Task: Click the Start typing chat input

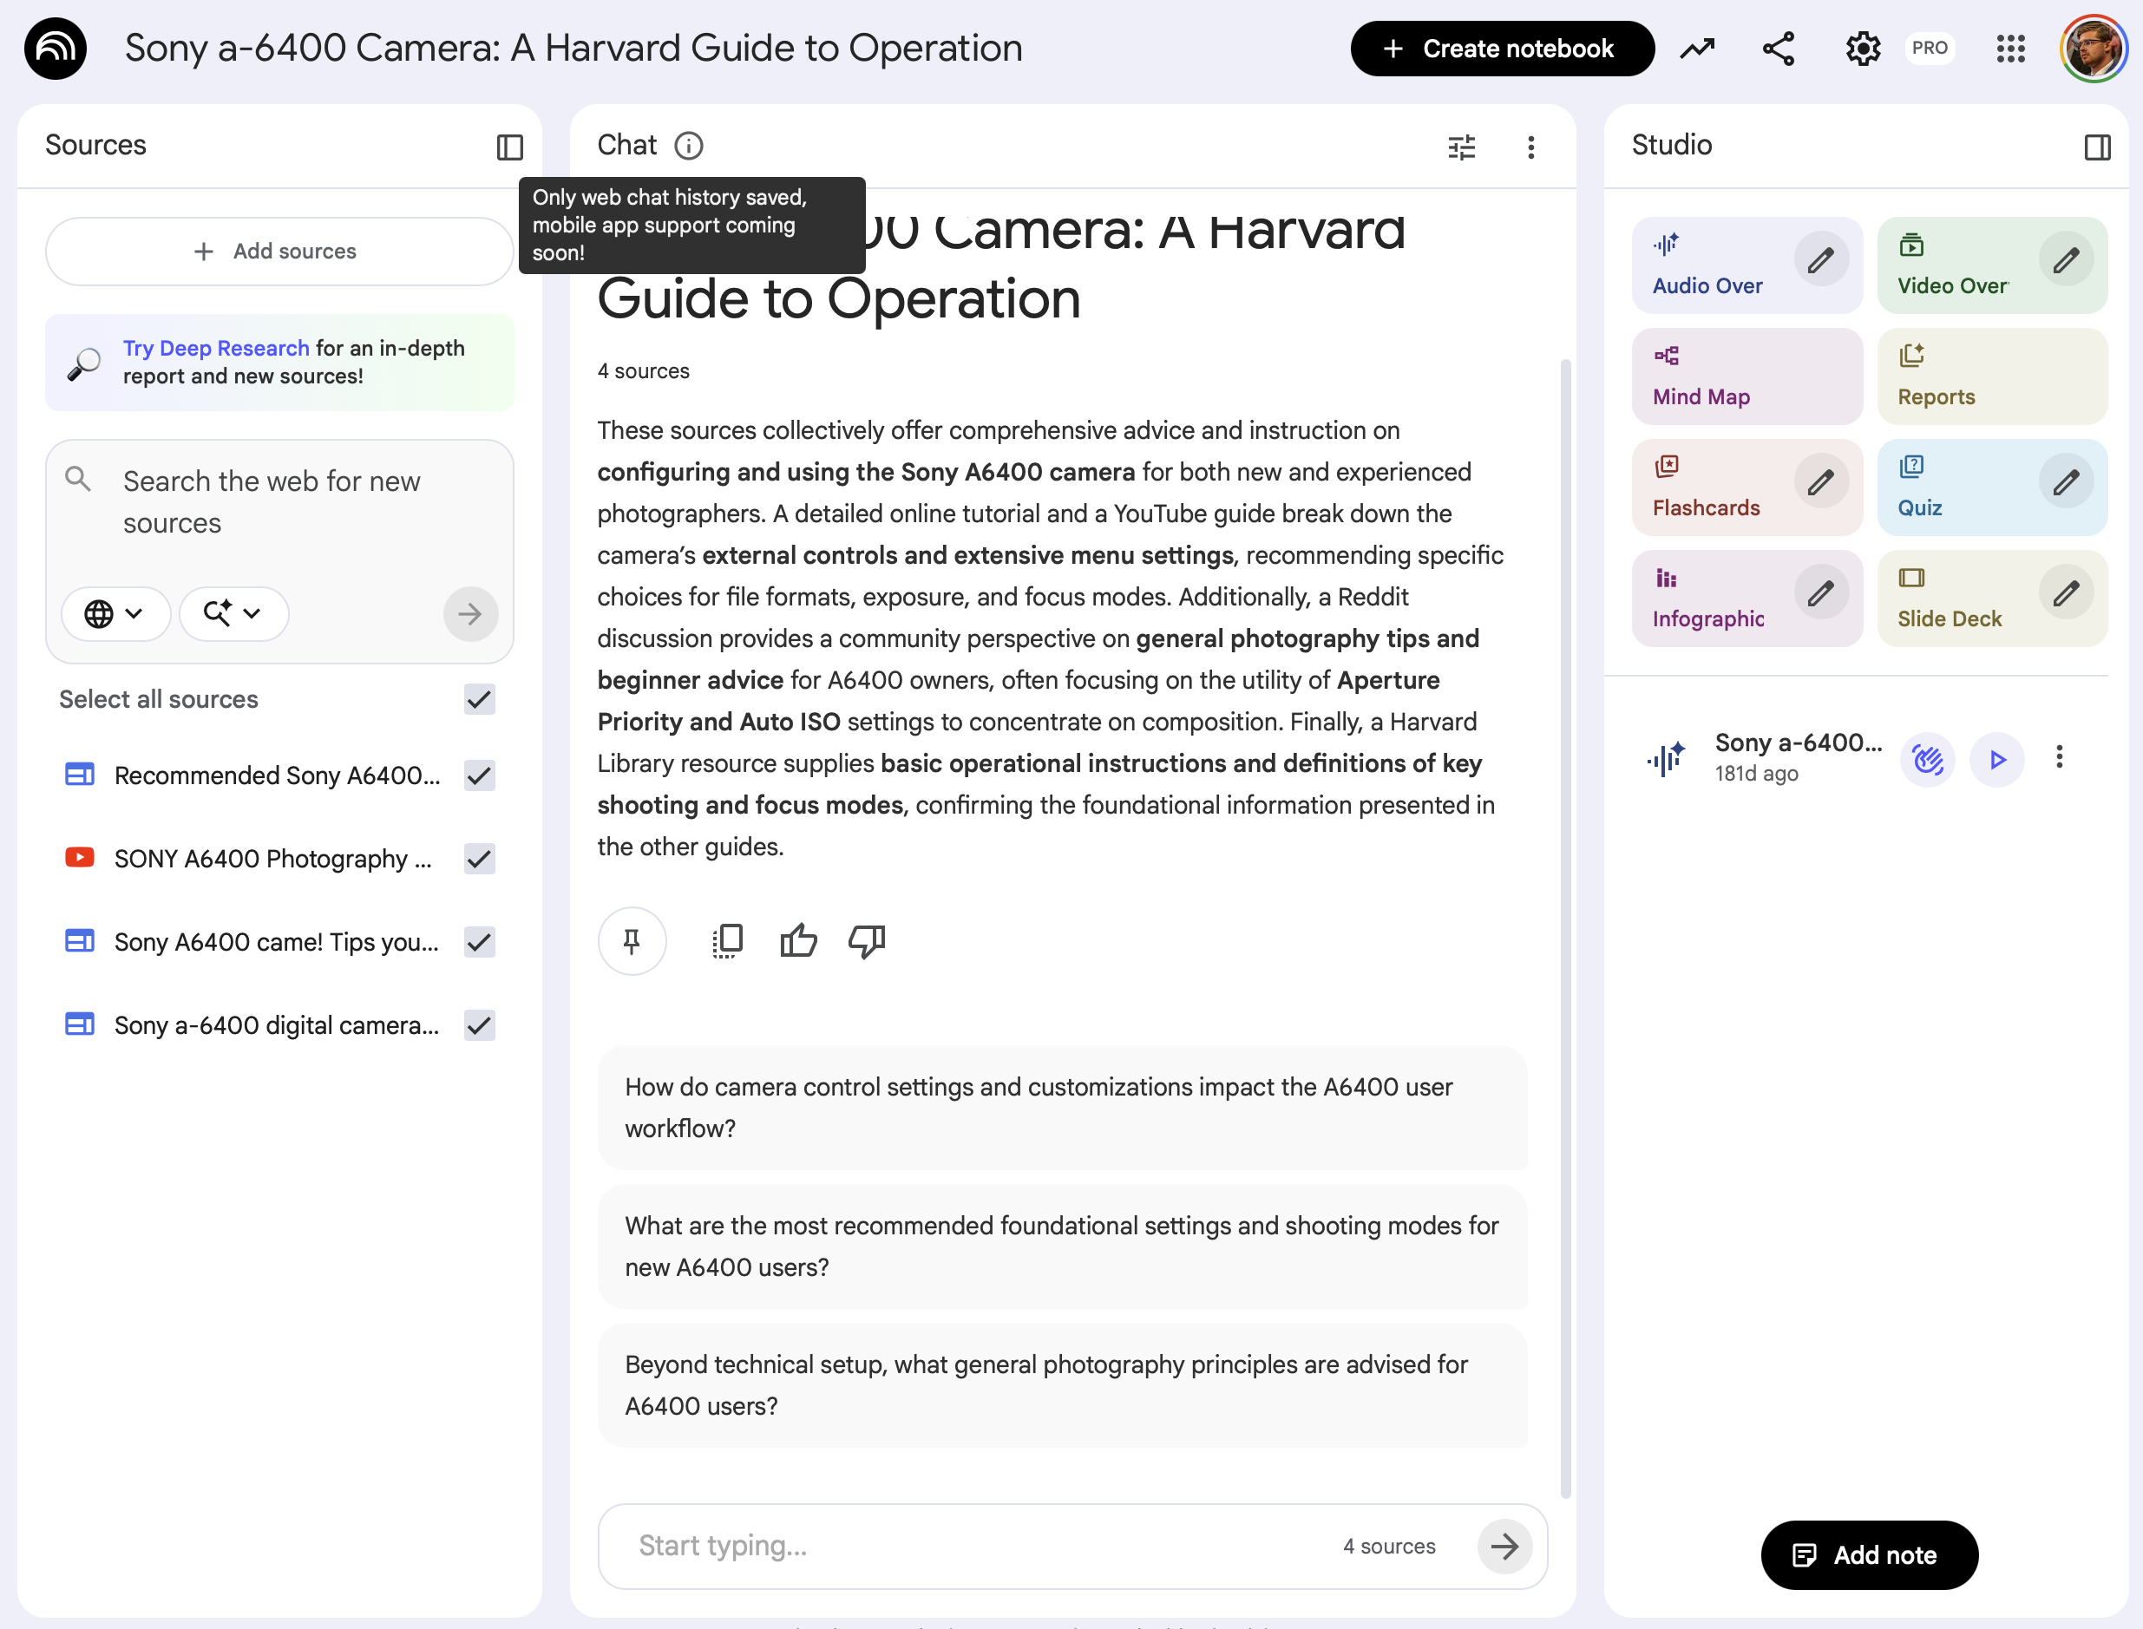Action: (x=970, y=1546)
